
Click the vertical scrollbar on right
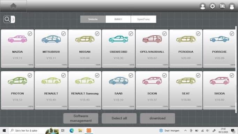pyautogui.click(x=236, y=69)
